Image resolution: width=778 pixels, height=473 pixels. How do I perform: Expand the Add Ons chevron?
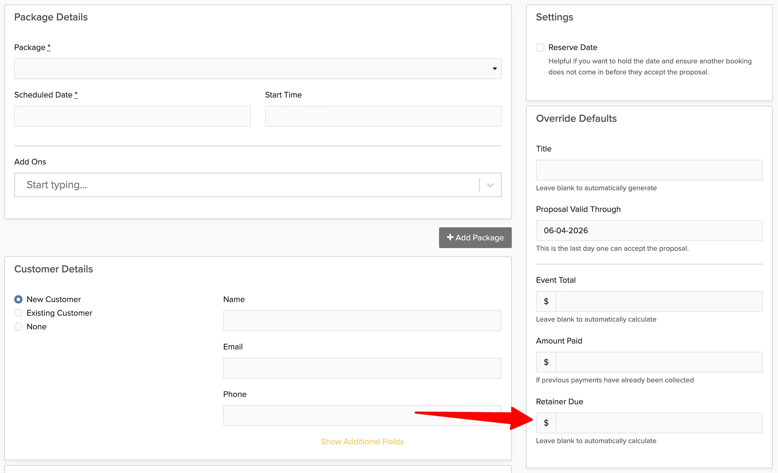490,185
